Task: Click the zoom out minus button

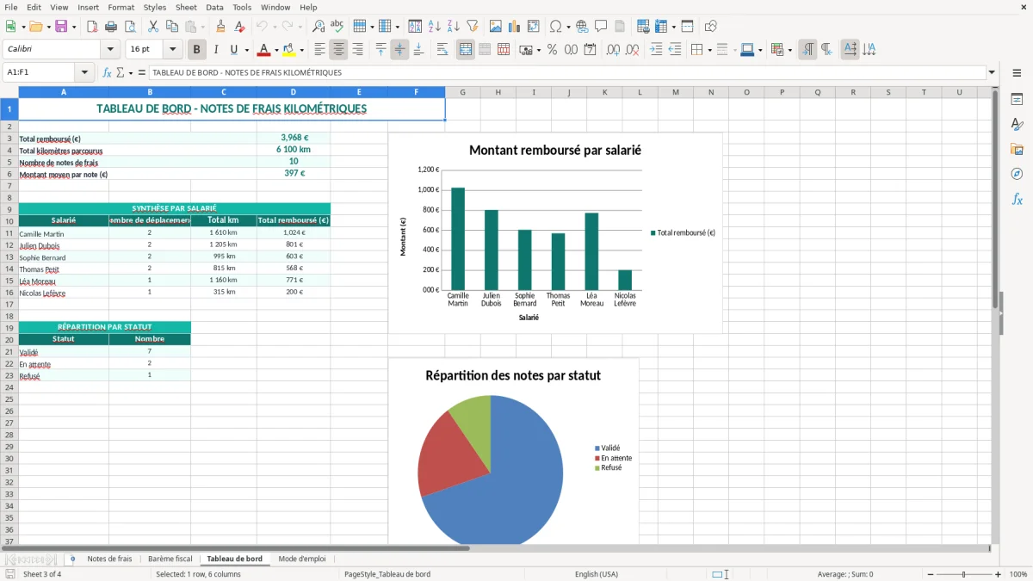Action: click(930, 574)
